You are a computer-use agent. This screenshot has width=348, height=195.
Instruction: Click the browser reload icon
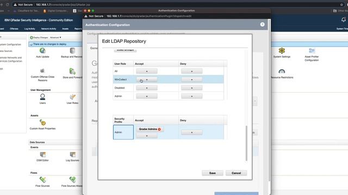coord(7,4)
